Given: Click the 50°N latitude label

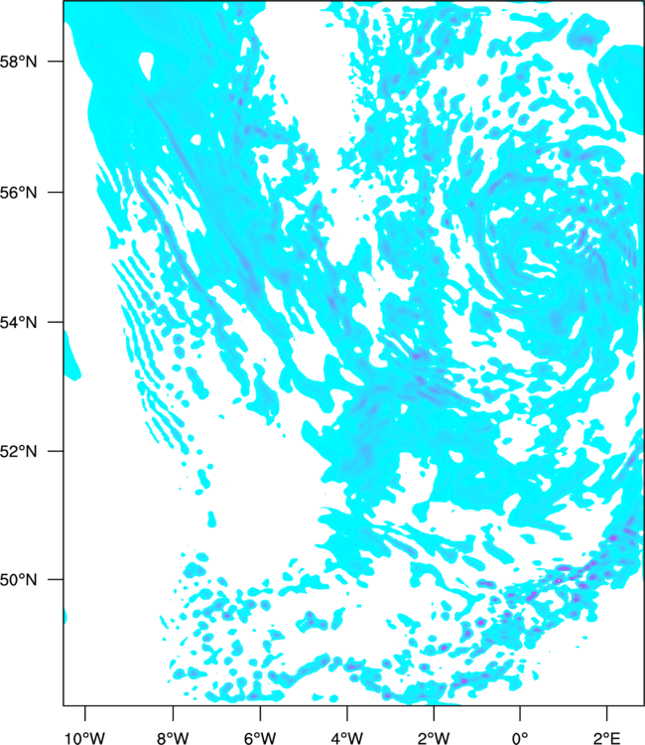Looking at the screenshot, I should 19,580.
